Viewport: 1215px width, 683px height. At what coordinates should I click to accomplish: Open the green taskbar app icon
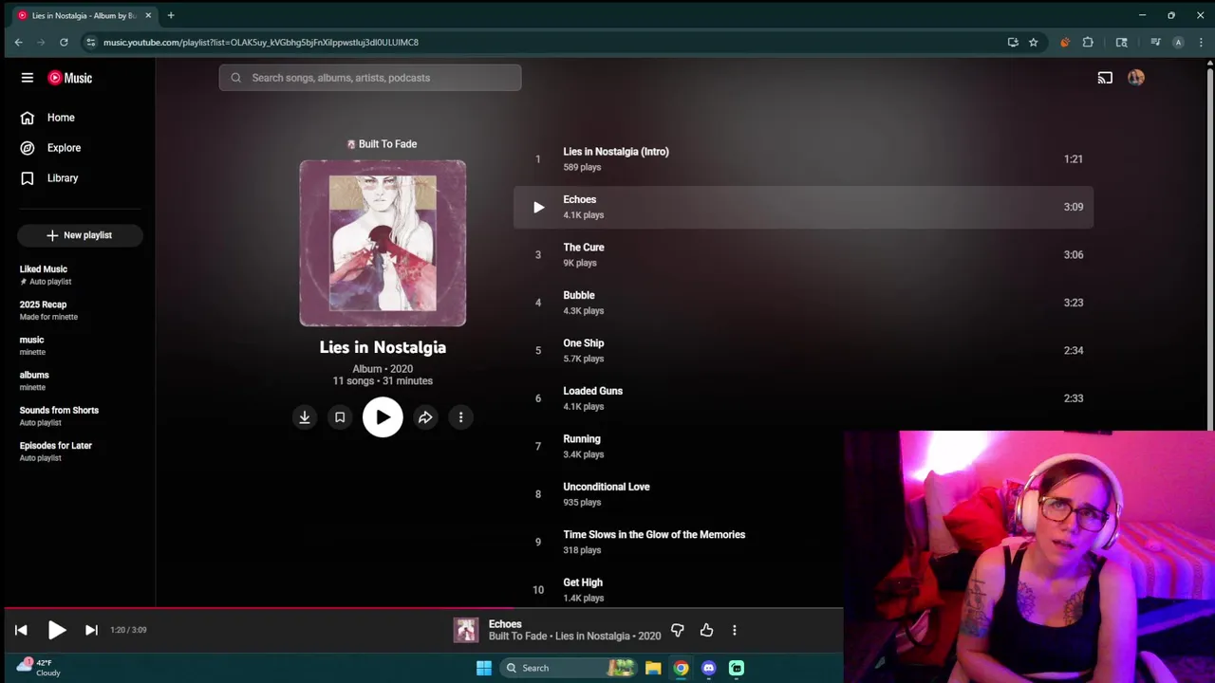coord(736,668)
